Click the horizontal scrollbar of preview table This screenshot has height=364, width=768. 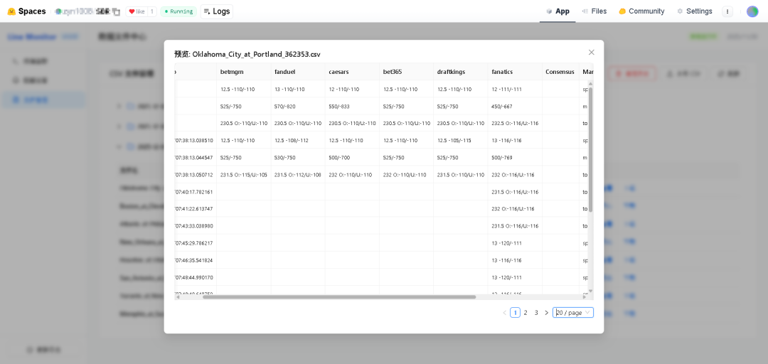[x=338, y=297]
